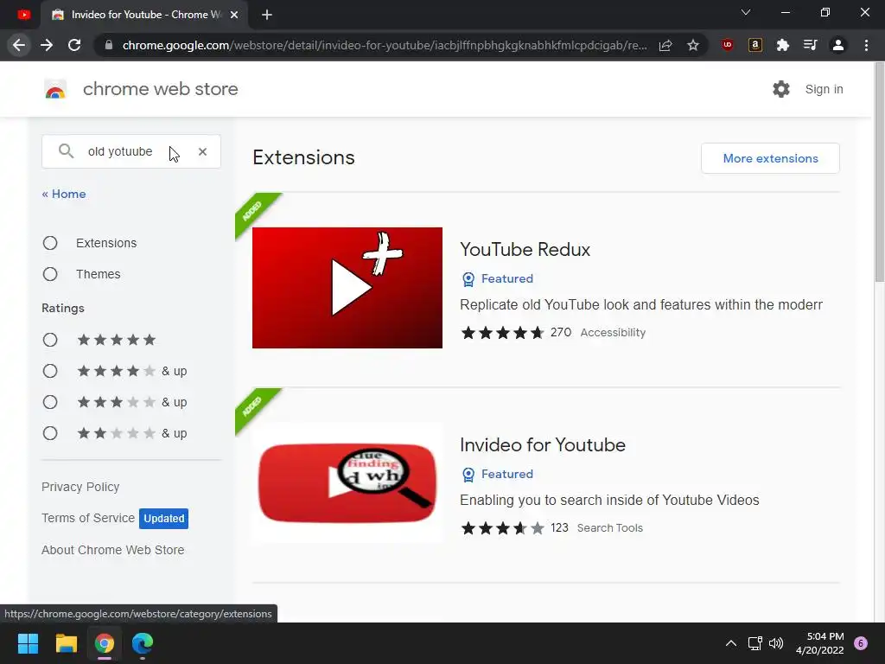Switch to pinned YouTube tab
Screen dimensions: 885x664
23,15
